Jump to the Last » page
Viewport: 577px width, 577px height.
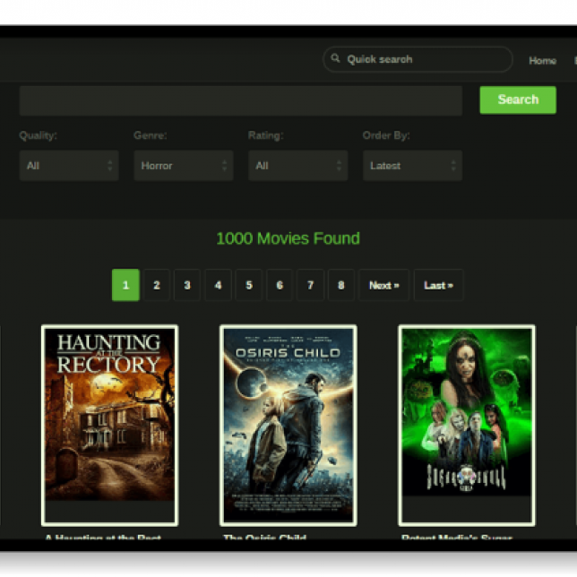coord(438,285)
